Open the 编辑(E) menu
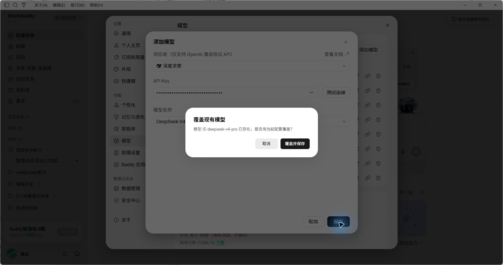 (59, 5)
